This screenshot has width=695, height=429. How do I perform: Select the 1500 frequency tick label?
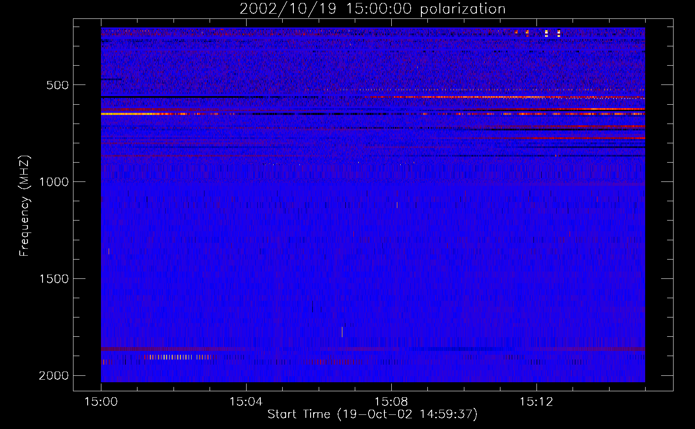click(54, 279)
